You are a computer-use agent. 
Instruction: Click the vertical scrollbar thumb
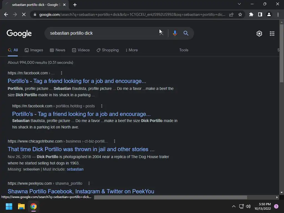pos(282,53)
